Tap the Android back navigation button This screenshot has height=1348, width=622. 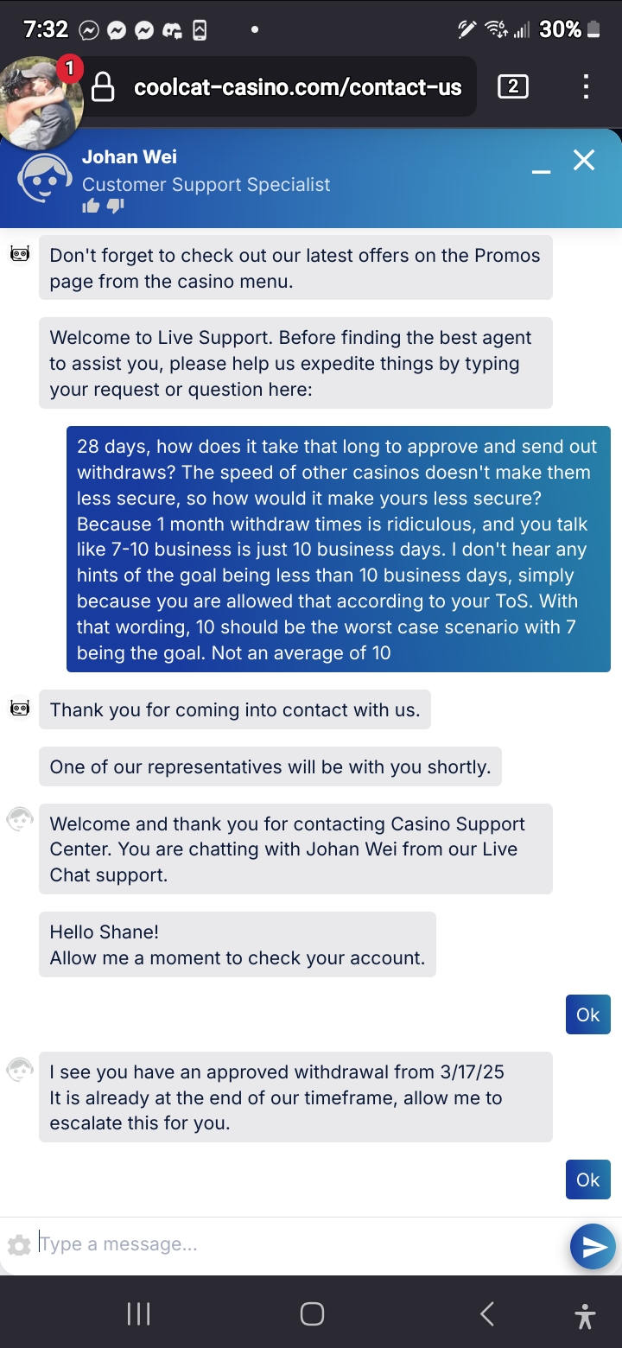(x=487, y=1314)
